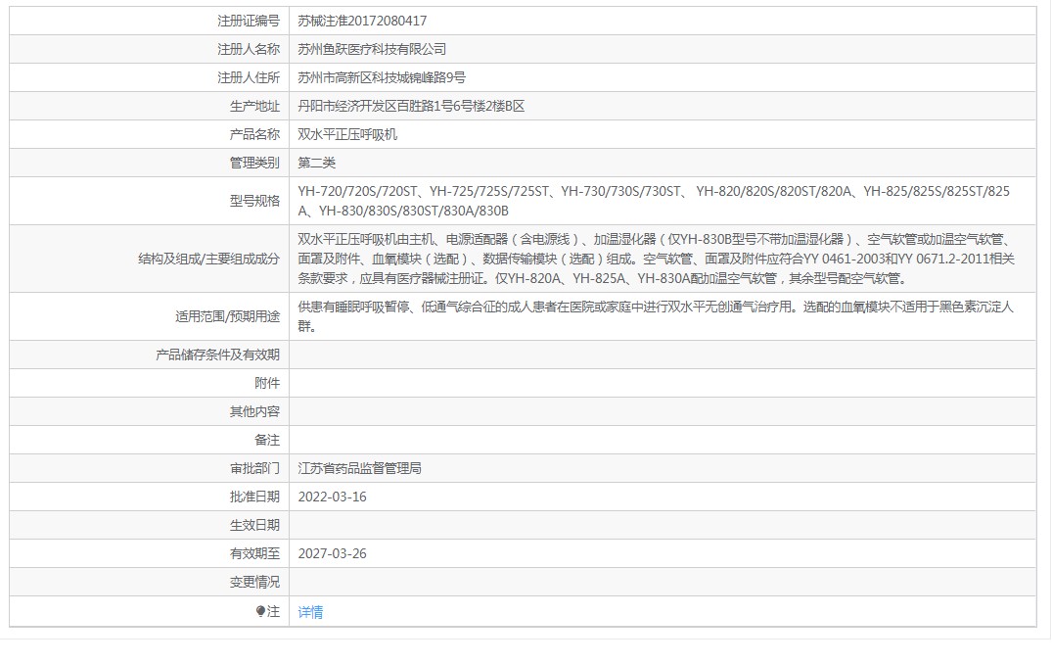Viewport: 1052px width, 663px height.
Task: Click the 产品储存条件及有效期 label
Action: click(x=217, y=355)
